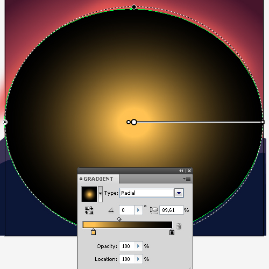Click the aspect ratio icon
Image resolution: width=269 pixels, height=269 pixels.
pos(154,210)
